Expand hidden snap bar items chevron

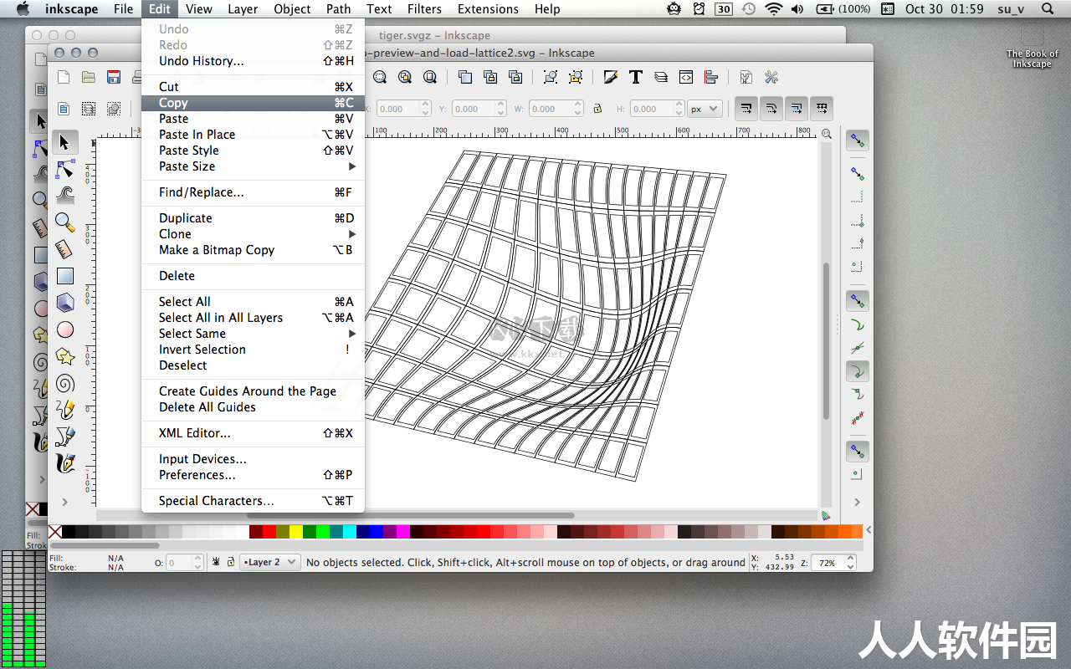click(857, 502)
